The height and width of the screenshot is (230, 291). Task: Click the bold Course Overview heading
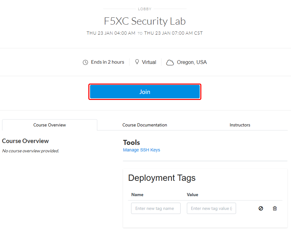[x=25, y=141]
